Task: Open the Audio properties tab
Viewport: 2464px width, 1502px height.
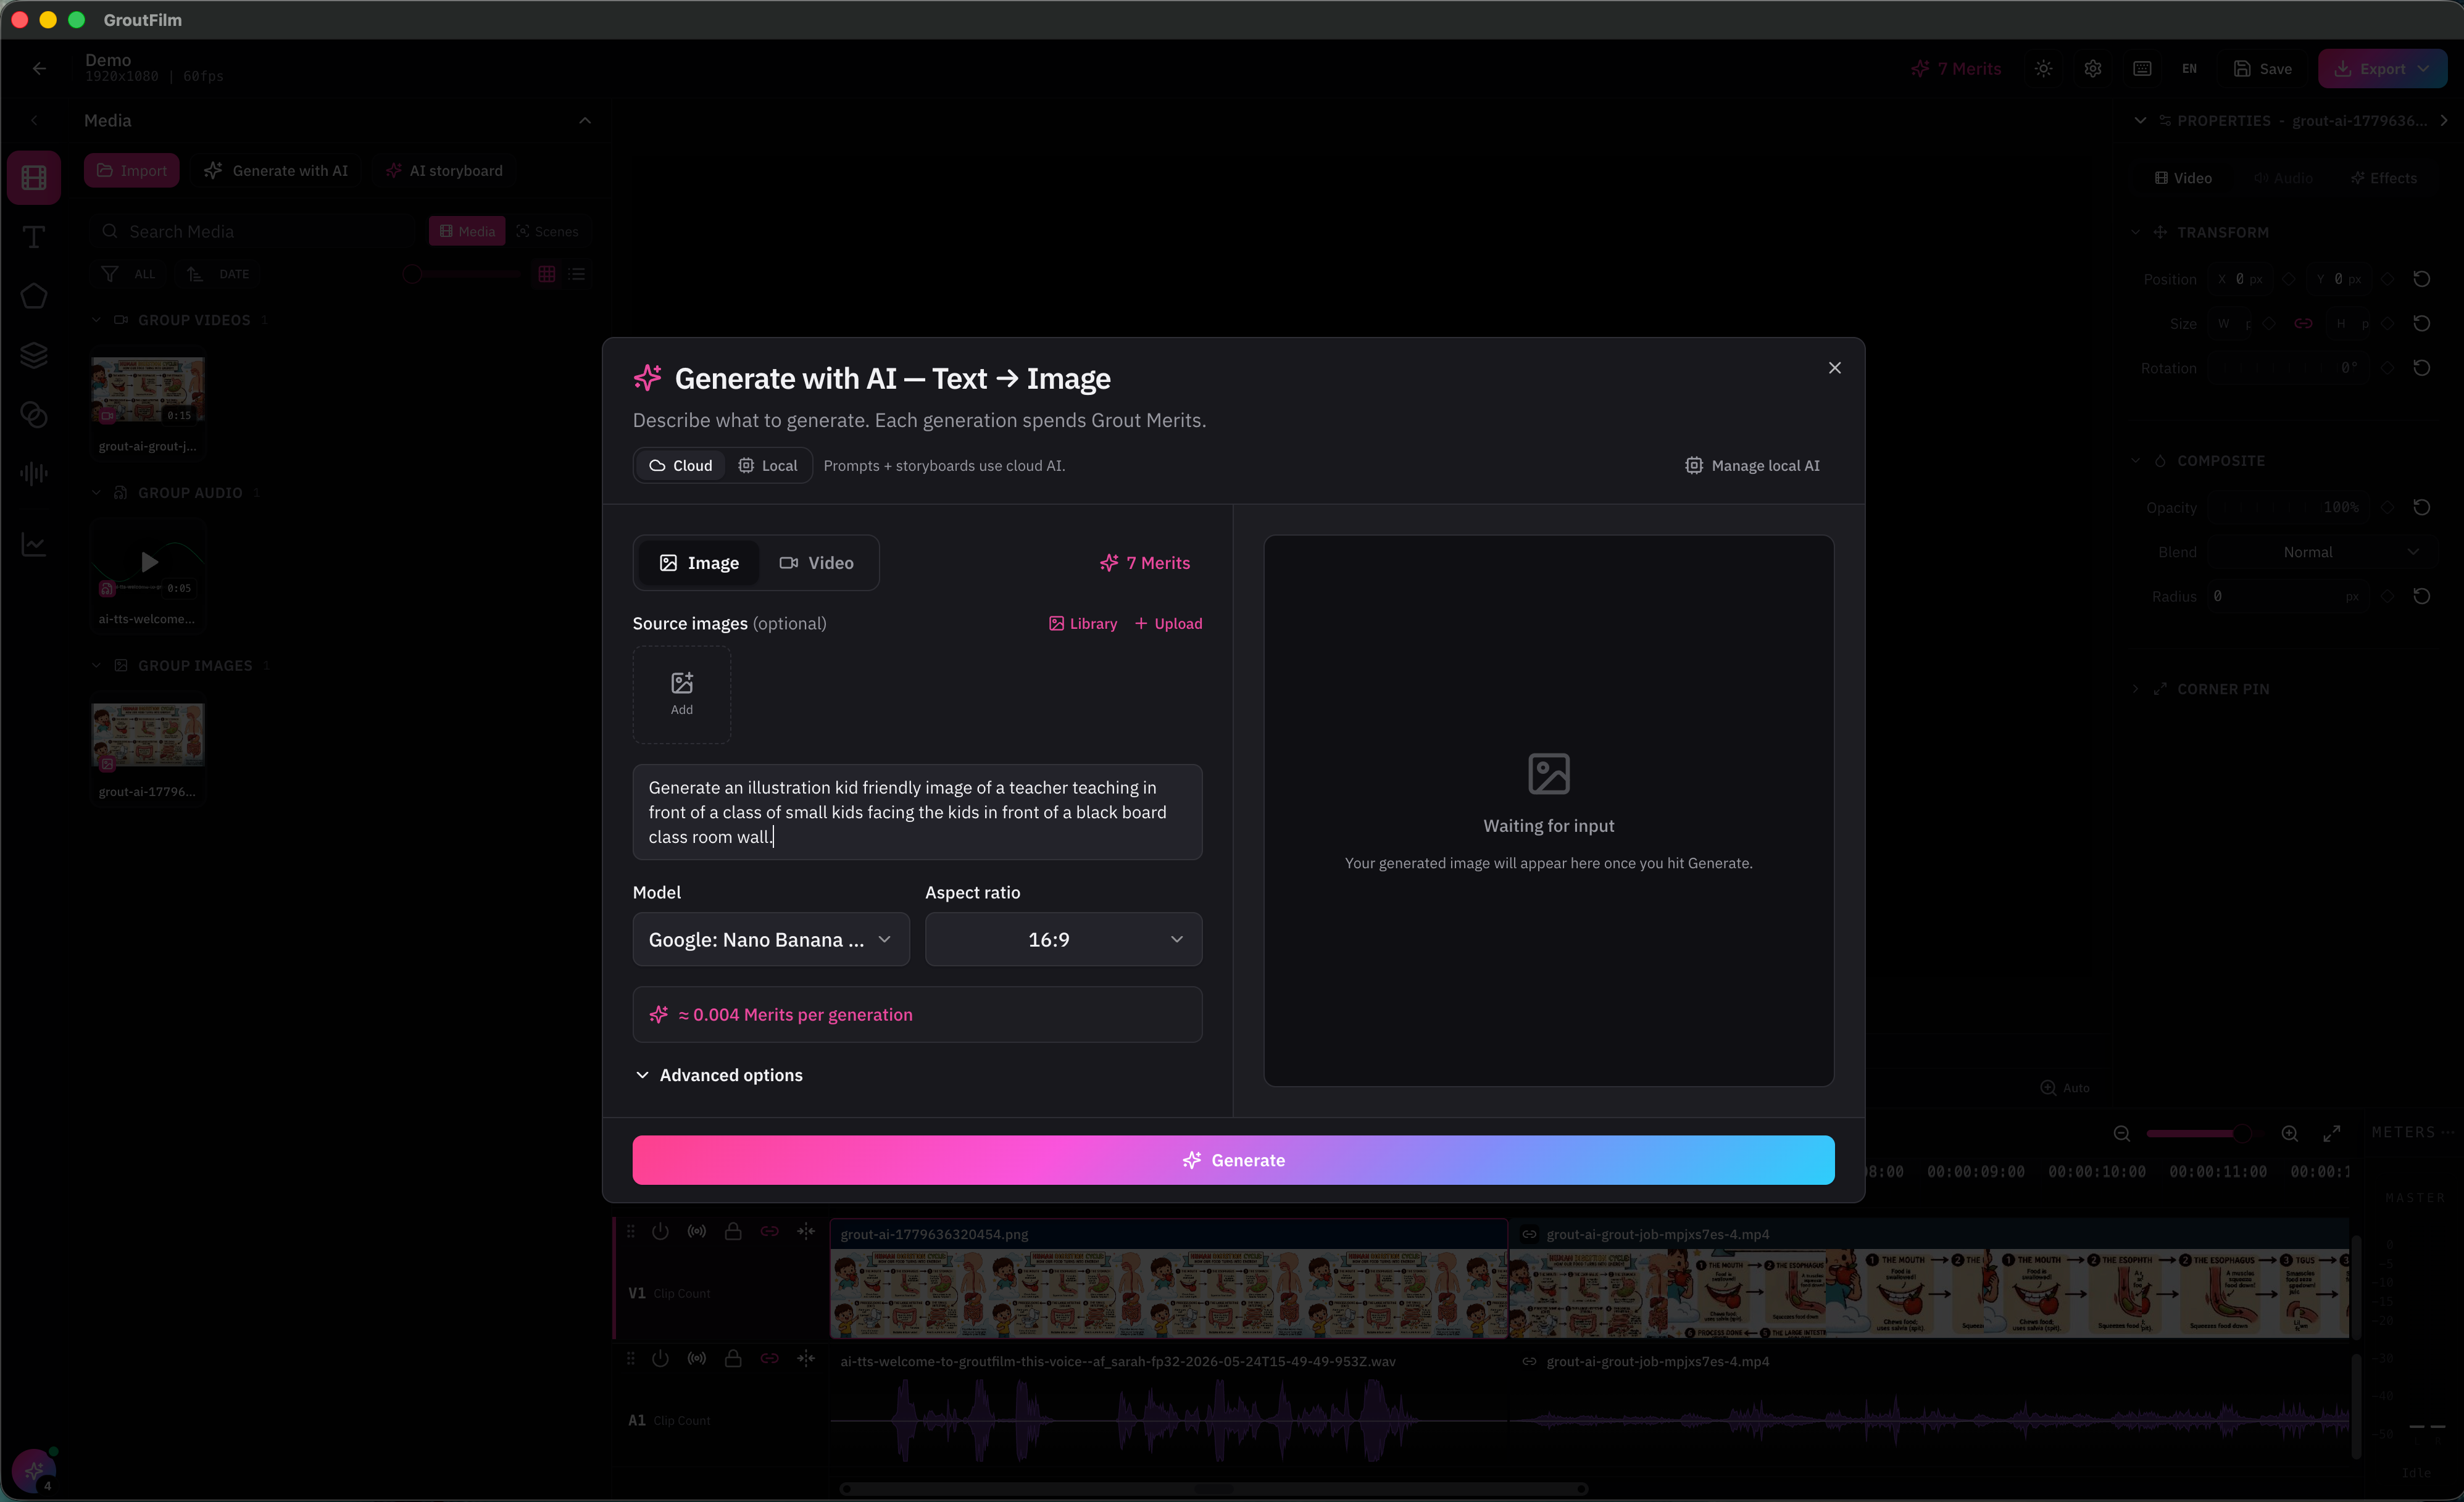Action: tap(2283, 178)
